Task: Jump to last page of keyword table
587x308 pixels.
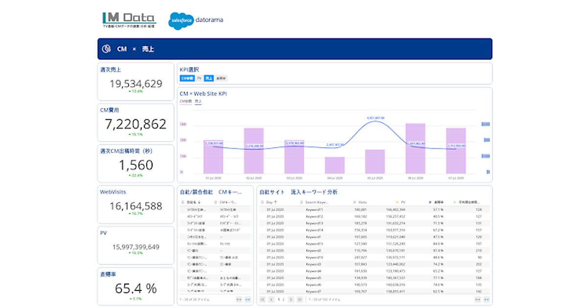Action: (300, 299)
